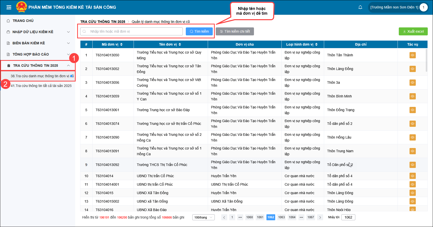Open the notification bell
This screenshot has height=227, width=433.
pos(360,7)
